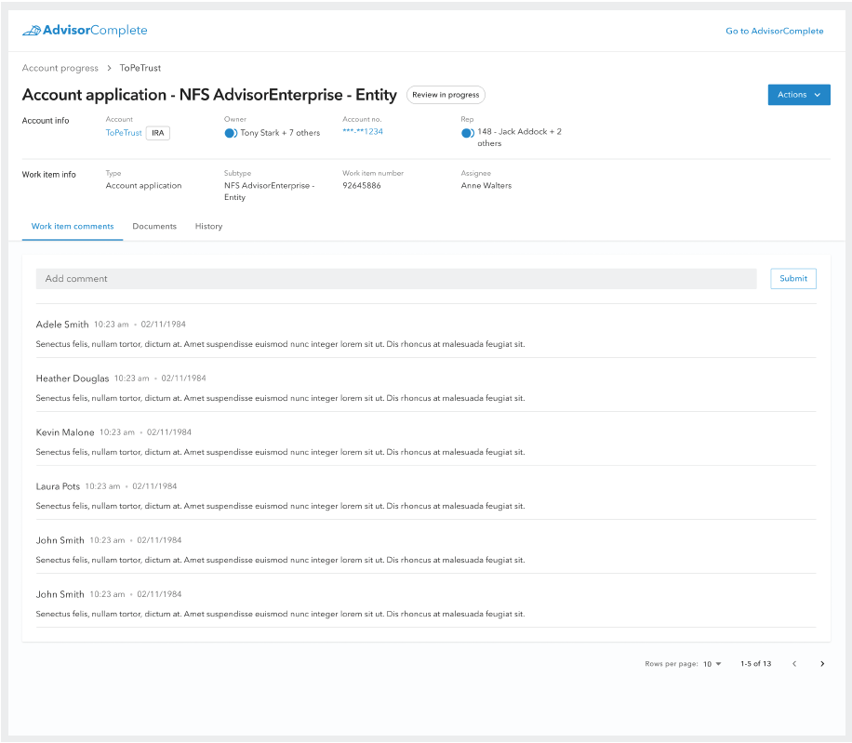Click the owner avatar icon beside Tony Stark
The width and height of the screenshot is (852, 743).
(x=231, y=133)
